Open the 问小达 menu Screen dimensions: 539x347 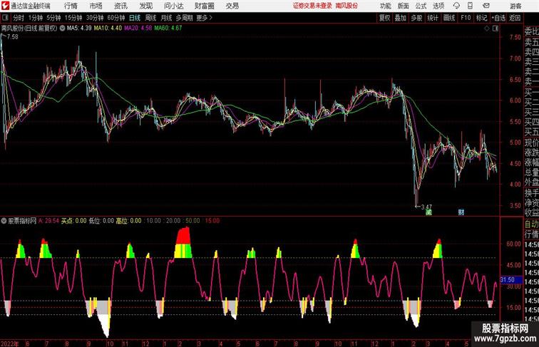(x=173, y=6)
